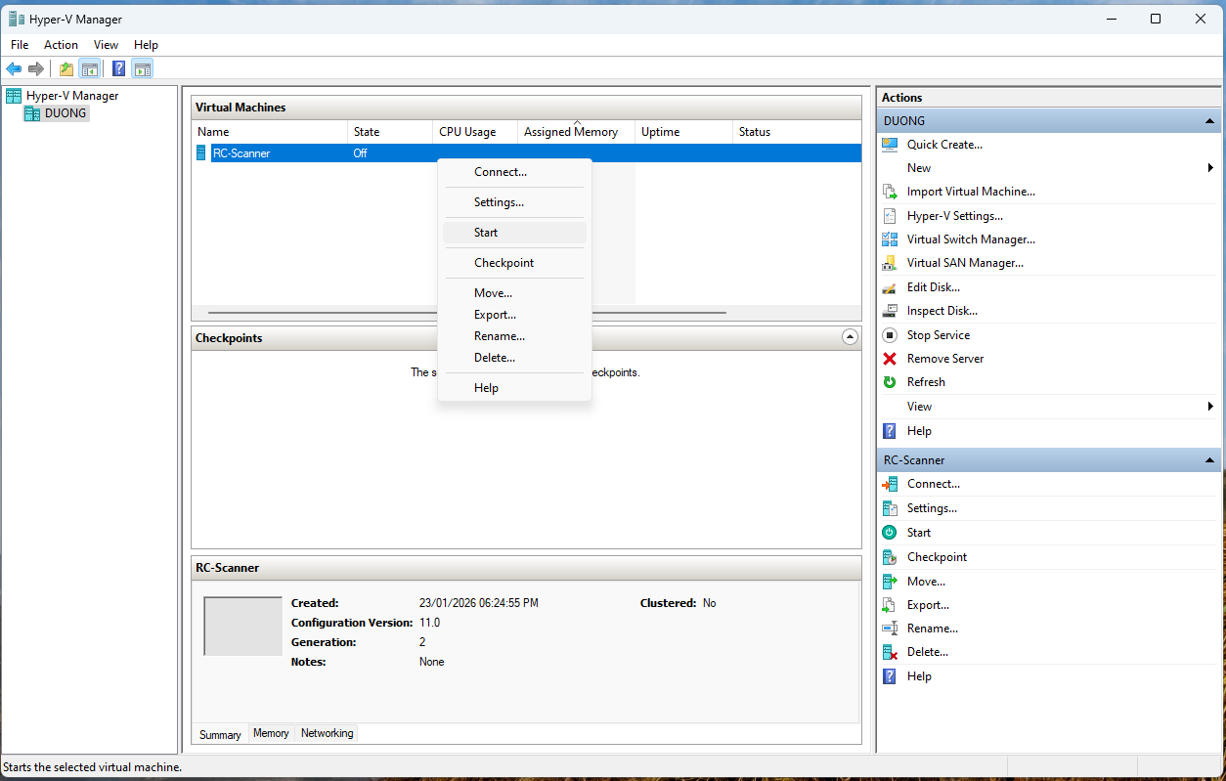Open the View menu in menu bar

106,45
